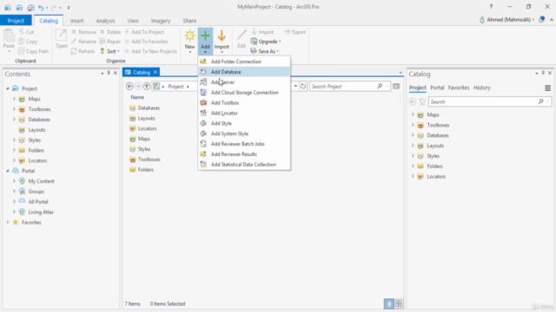556x312 pixels.
Task: Click the orange Import arrow icon
Action: (x=222, y=36)
